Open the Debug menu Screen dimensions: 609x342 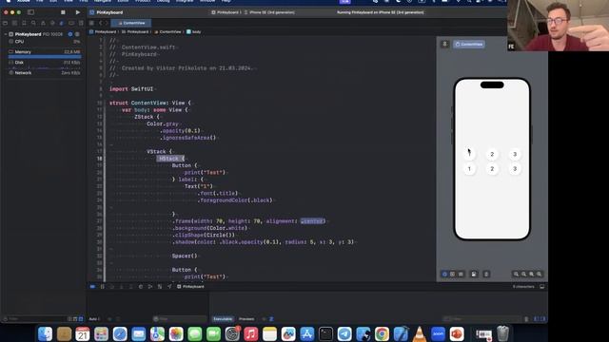pyautogui.click(x=163, y=1)
